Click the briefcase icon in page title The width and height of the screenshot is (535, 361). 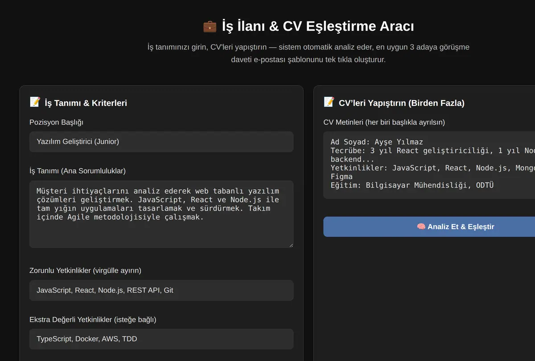(x=210, y=26)
